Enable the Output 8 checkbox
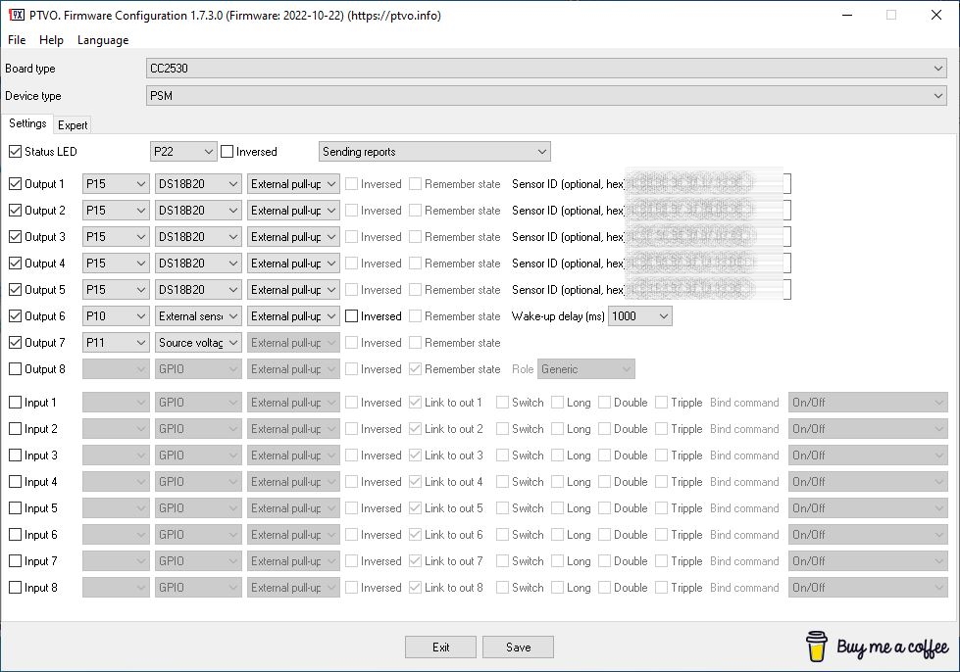960x672 pixels. point(15,368)
